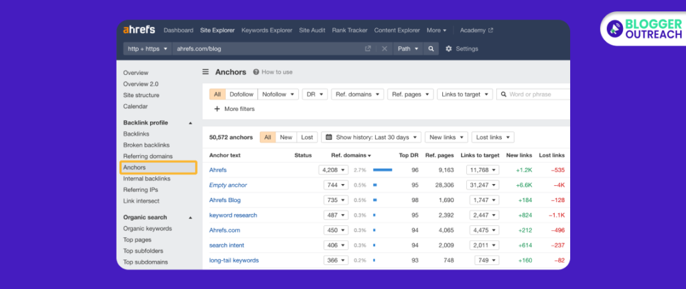
Task: Click the keyword research anchor link
Action: (233, 215)
